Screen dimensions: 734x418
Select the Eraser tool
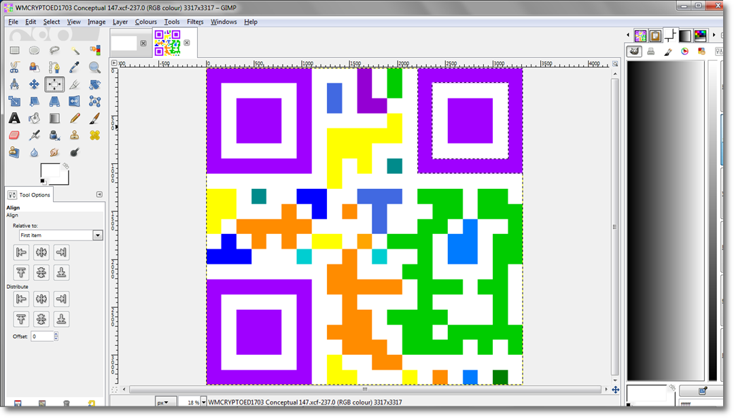[14, 135]
